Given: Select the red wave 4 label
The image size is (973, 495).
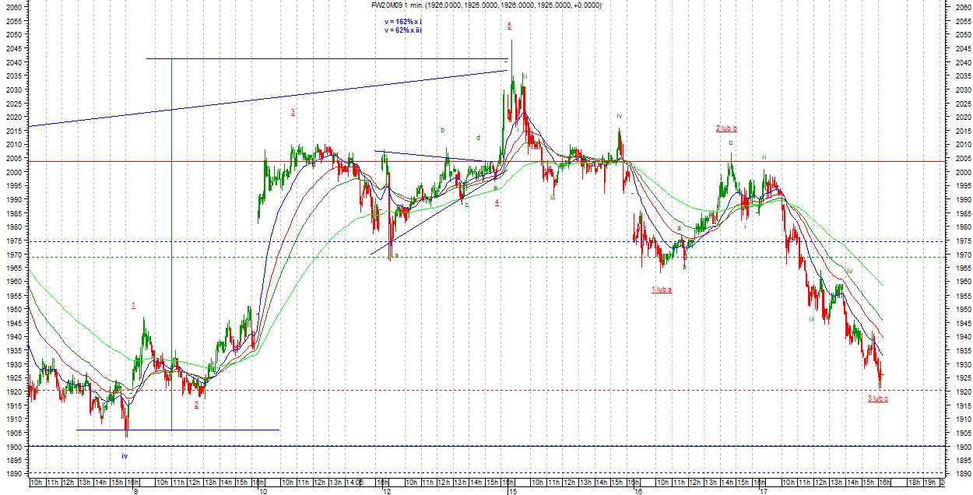Looking at the screenshot, I should (x=497, y=202).
